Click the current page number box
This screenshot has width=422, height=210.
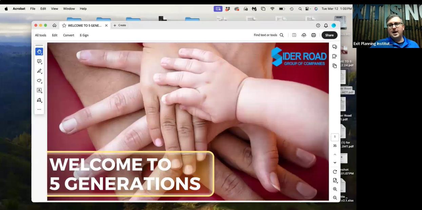click(x=335, y=137)
